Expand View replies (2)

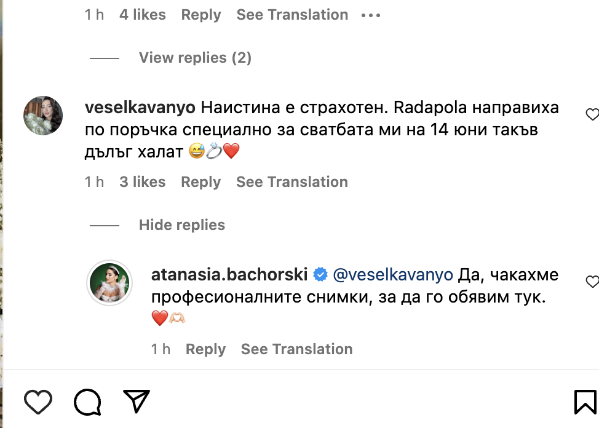point(195,58)
